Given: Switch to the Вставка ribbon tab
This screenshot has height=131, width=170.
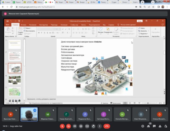Looking at the screenshot, I should (x=24, y=25).
